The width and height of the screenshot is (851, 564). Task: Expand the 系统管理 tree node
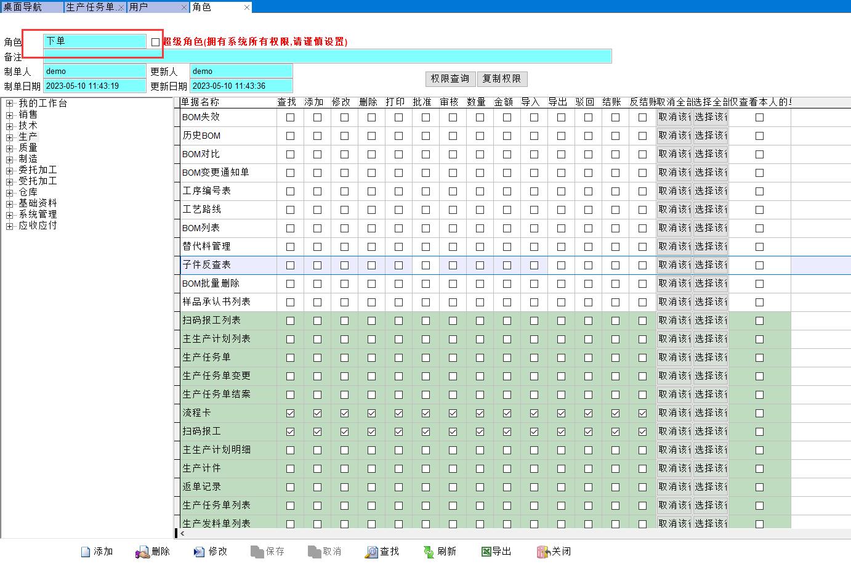9,215
